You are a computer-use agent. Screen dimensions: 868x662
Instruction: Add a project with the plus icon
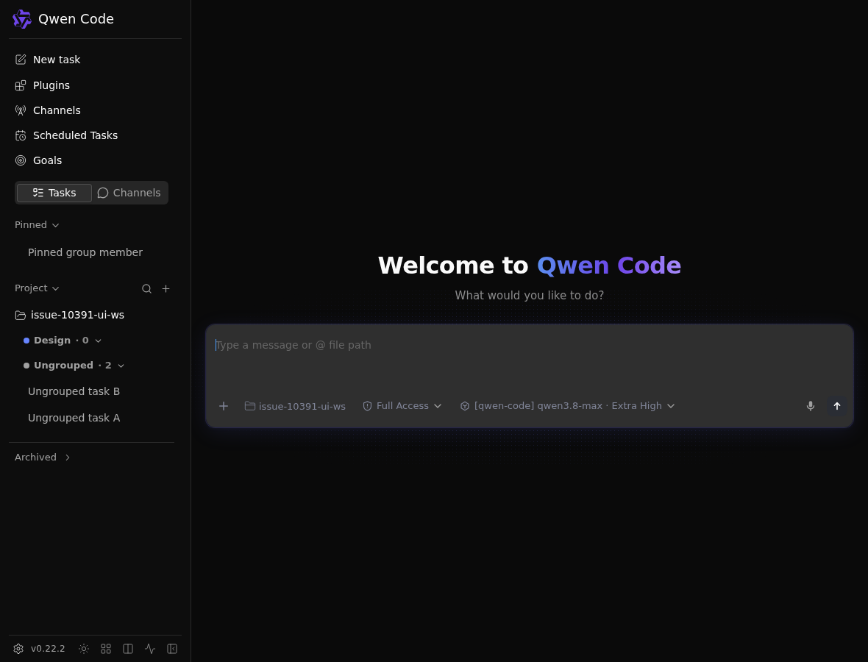[166, 288]
